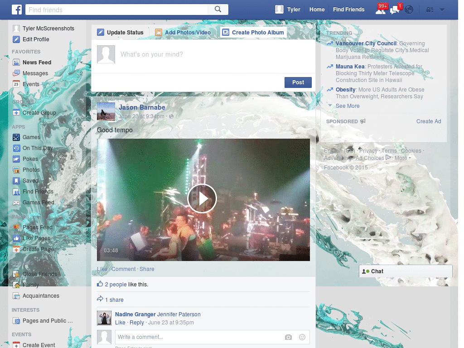Screen dimensions: 464x348
Task: Go to Home in top bar
Action: [x=317, y=10]
